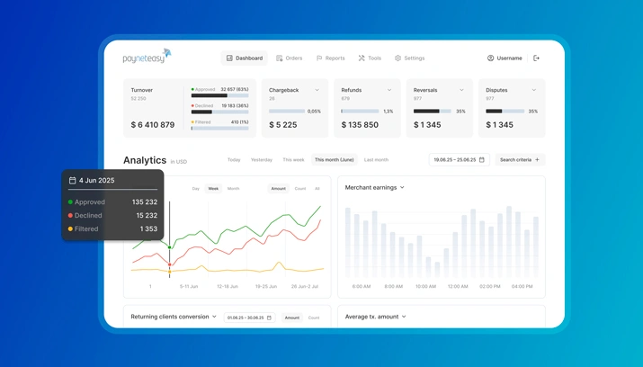Select Amount in Returning clients conversion
Screen dimensions: 643x367
click(x=292, y=318)
